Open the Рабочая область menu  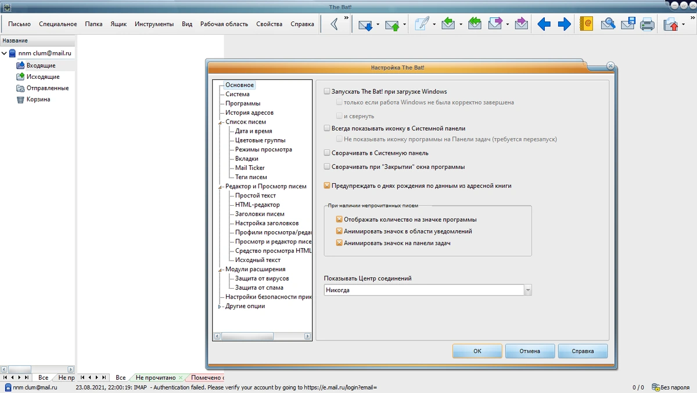click(224, 24)
